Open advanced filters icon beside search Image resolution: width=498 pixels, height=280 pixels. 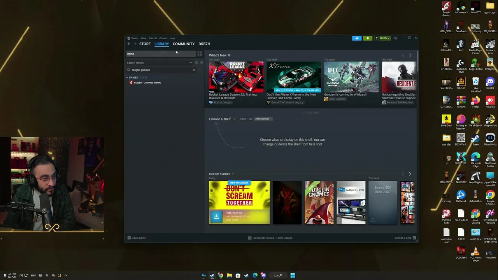pos(200,70)
